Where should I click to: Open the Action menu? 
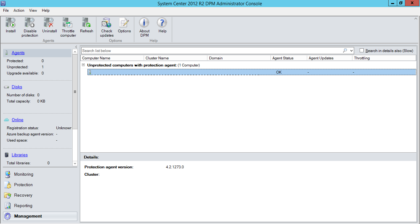(19, 10)
